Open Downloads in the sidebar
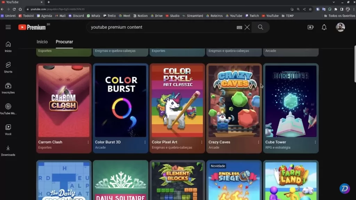The width and height of the screenshot is (356, 200). pyautogui.click(x=8, y=151)
